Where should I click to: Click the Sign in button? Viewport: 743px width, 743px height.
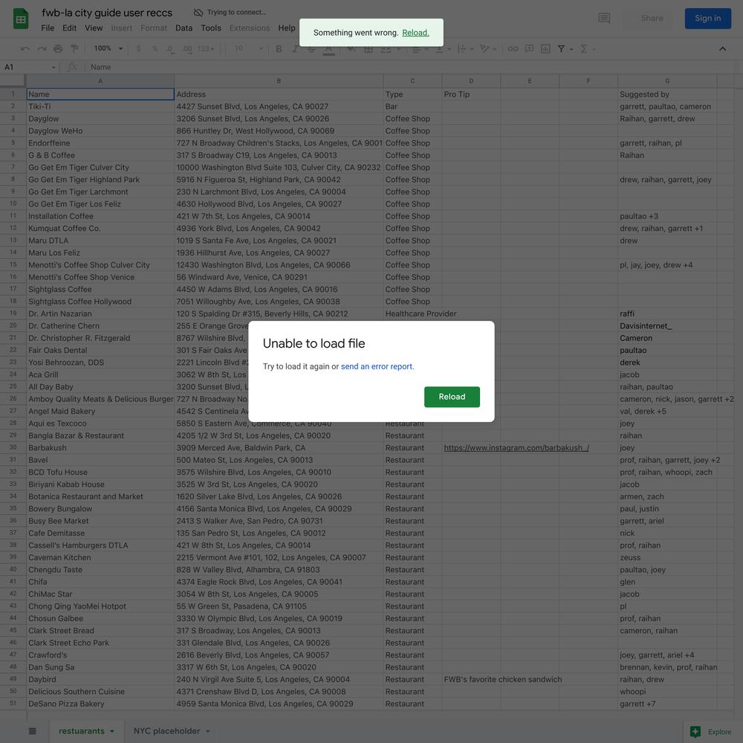[707, 19]
